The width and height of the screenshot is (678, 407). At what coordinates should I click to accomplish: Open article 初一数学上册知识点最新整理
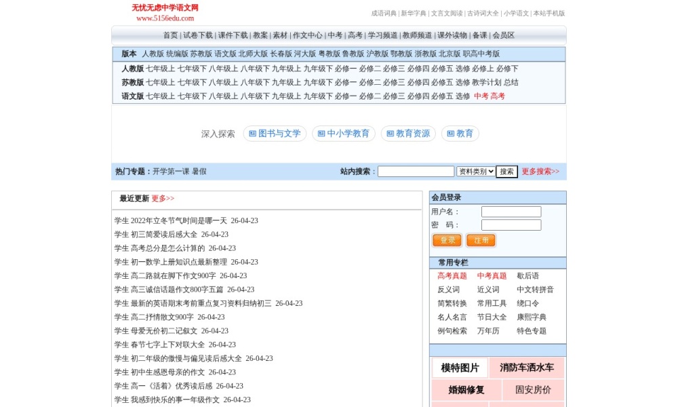(179, 262)
